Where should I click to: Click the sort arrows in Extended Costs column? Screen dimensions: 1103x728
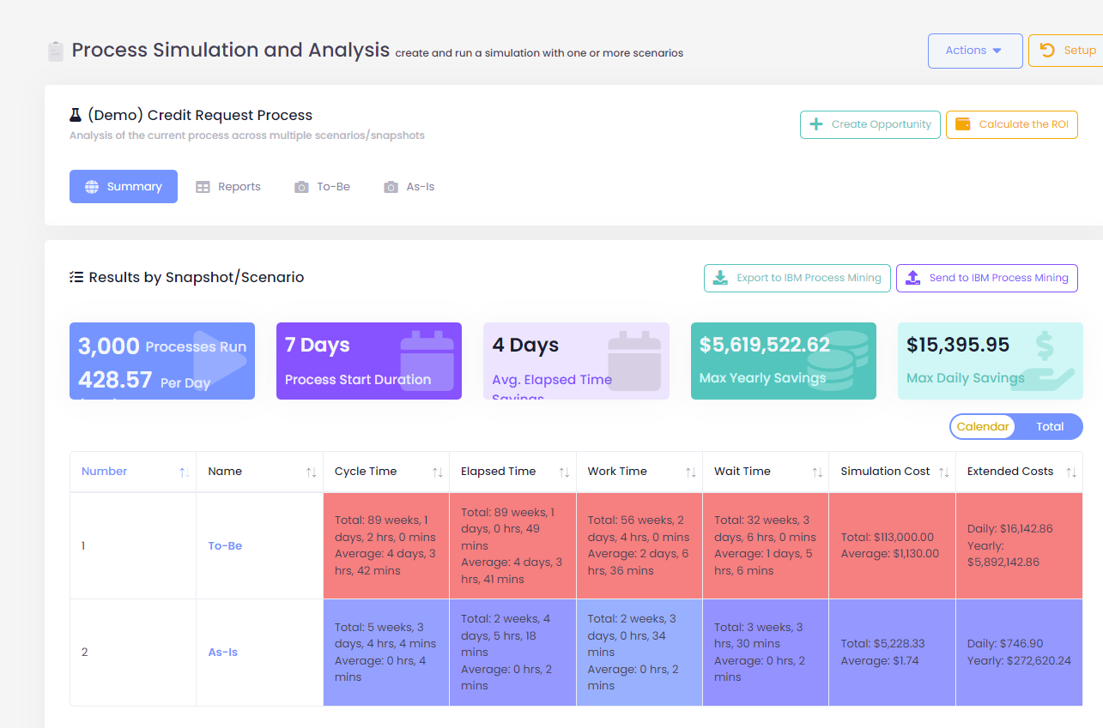pos(1070,472)
